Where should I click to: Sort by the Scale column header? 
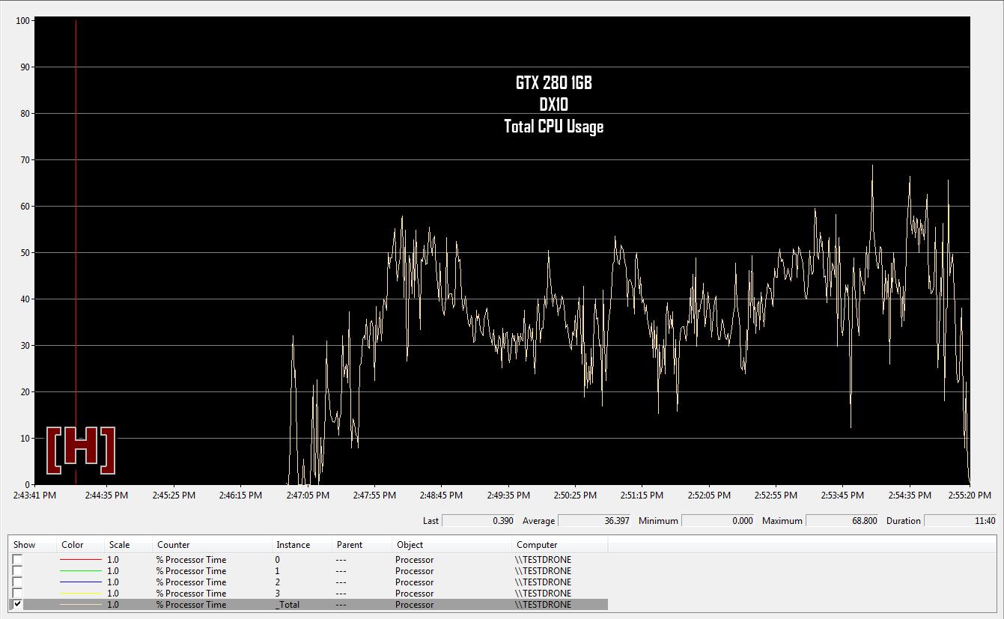(129, 545)
